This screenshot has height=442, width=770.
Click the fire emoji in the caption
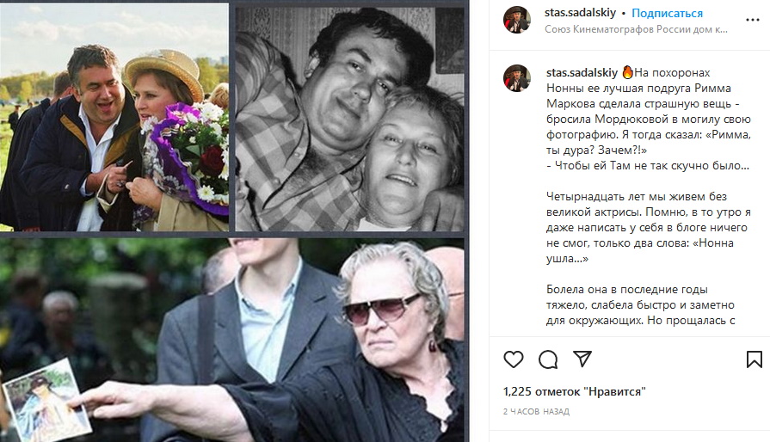coord(627,72)
